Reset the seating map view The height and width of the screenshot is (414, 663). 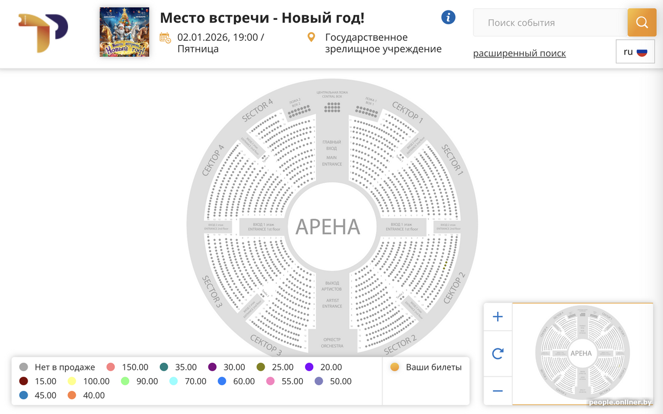tap(498, 354)
